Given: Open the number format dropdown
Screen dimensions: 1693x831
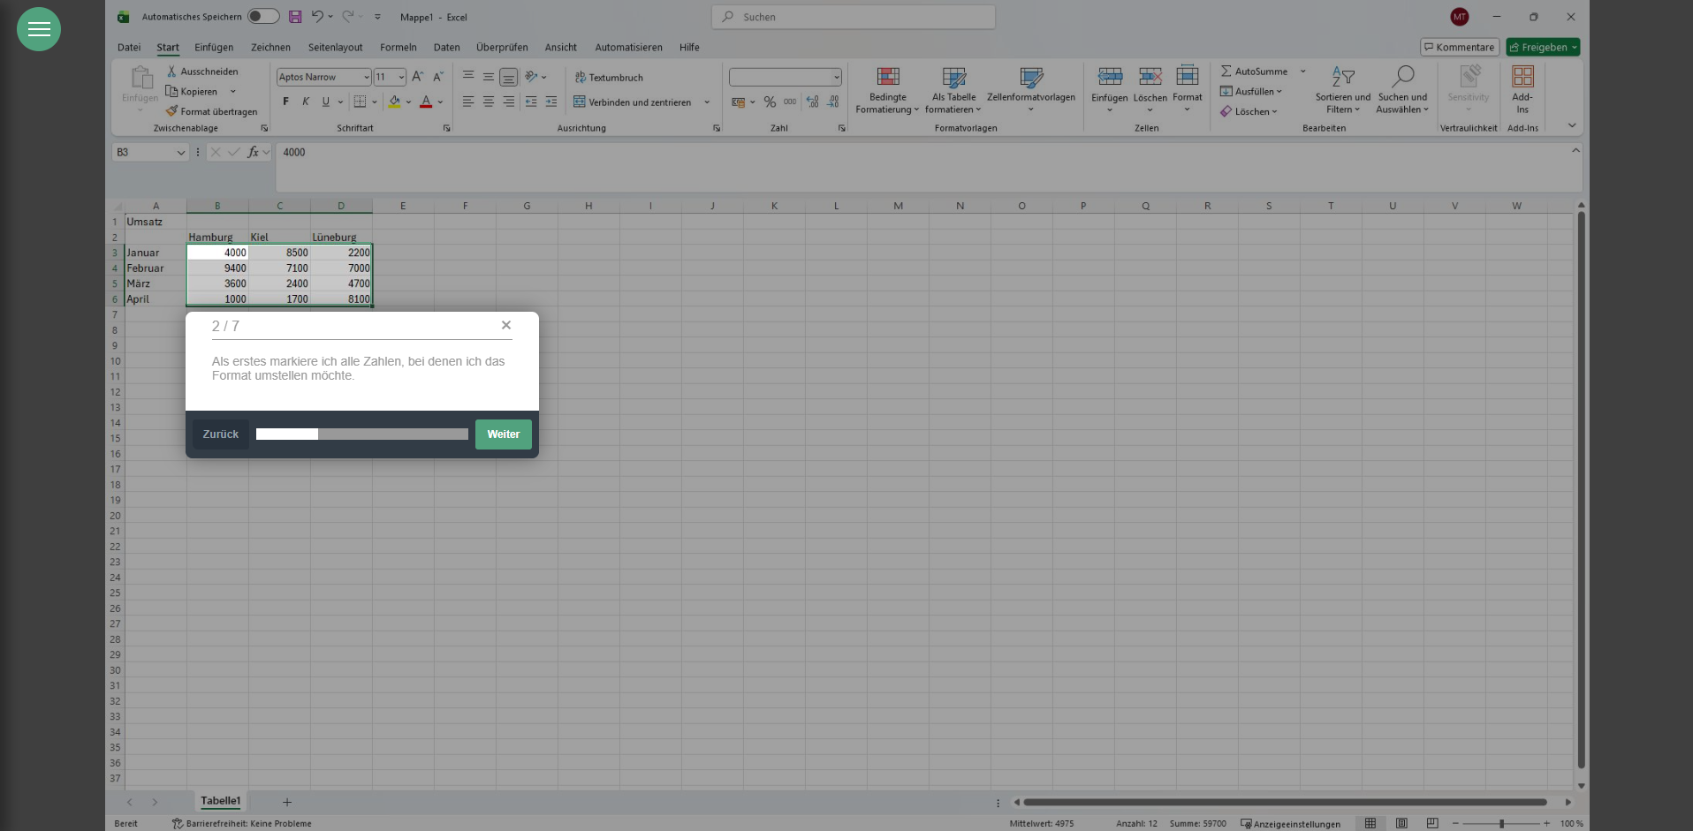Looking at the screenshot, I should 836,78.
